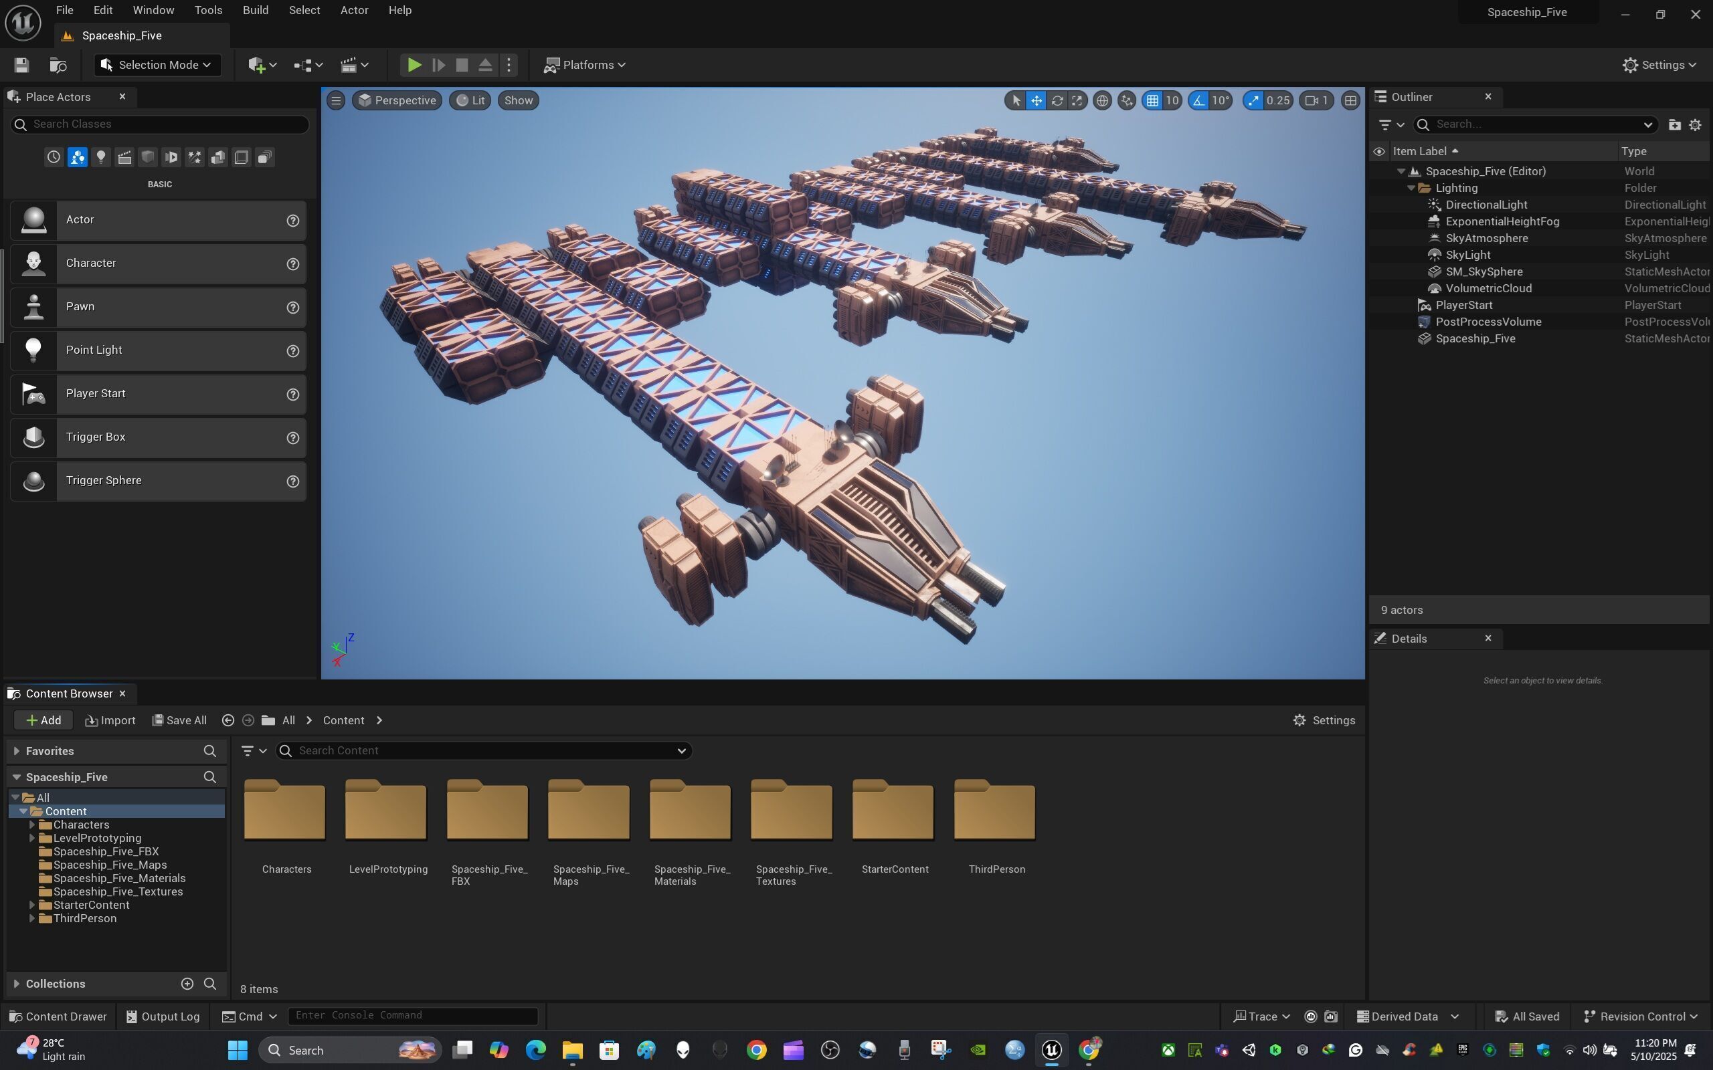Open the camera speed setting

point(1317,100)
